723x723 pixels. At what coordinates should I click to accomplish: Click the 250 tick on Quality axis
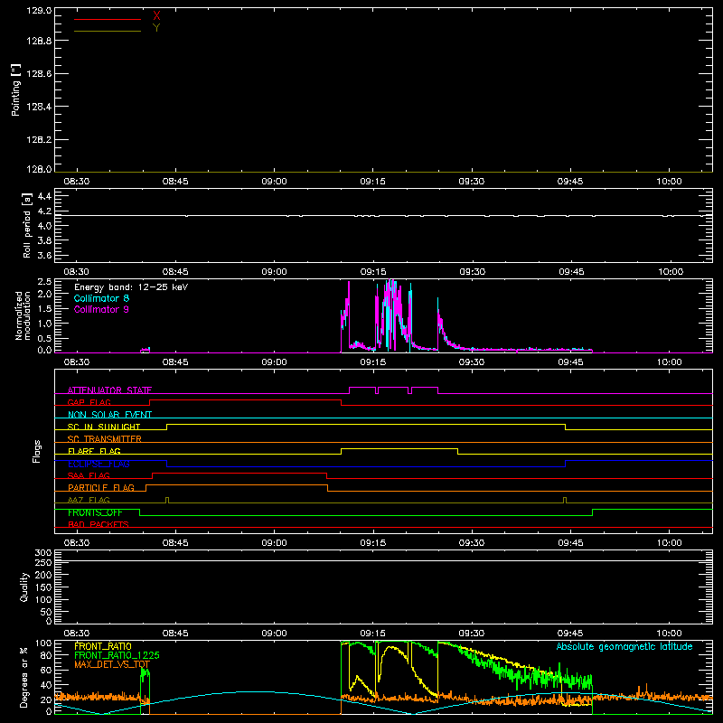click(x=43, y=563)
